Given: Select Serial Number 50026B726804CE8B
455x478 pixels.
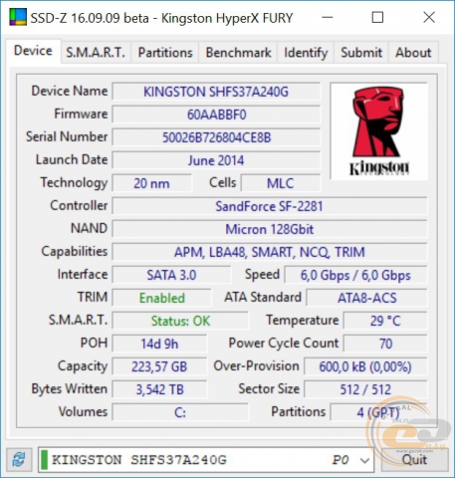Looking at the screenshot, I should click(216, 137).
